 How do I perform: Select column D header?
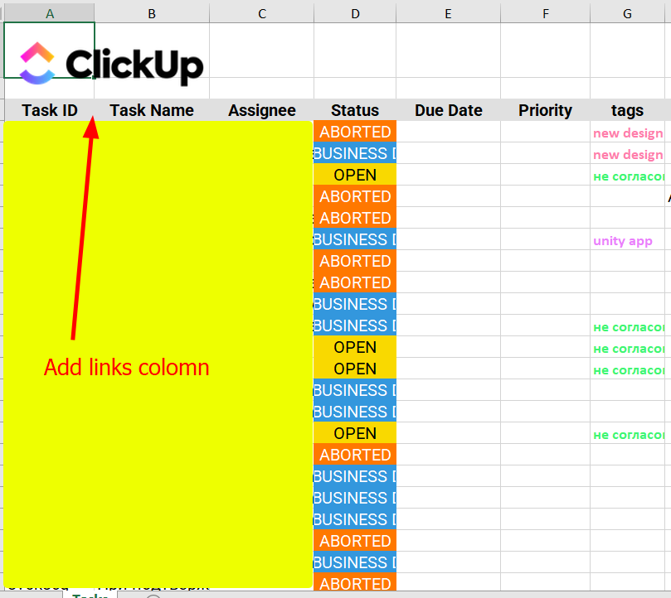click(355, 14)
